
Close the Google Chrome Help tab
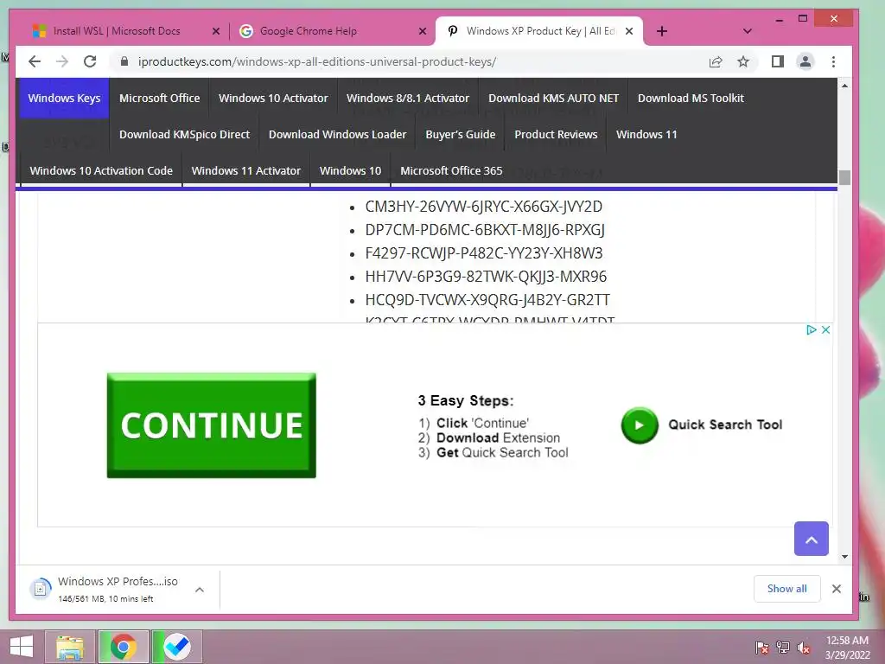coord(422,32)
